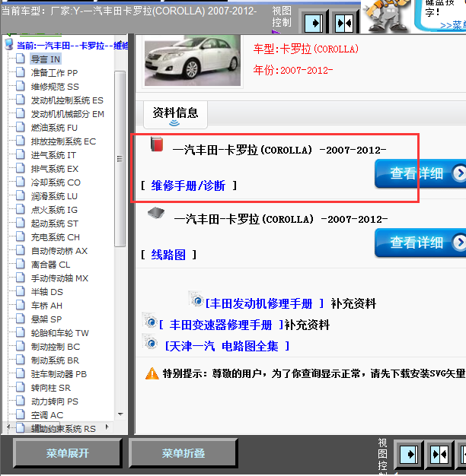Click 菜单展开 button
This screenshot has height=476, width=466.
click(x=68, y=453)
